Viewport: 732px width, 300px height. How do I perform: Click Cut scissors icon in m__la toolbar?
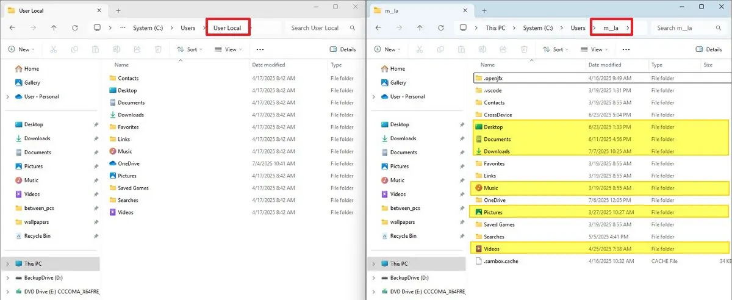pyautogui.click(x=419, y=49)
